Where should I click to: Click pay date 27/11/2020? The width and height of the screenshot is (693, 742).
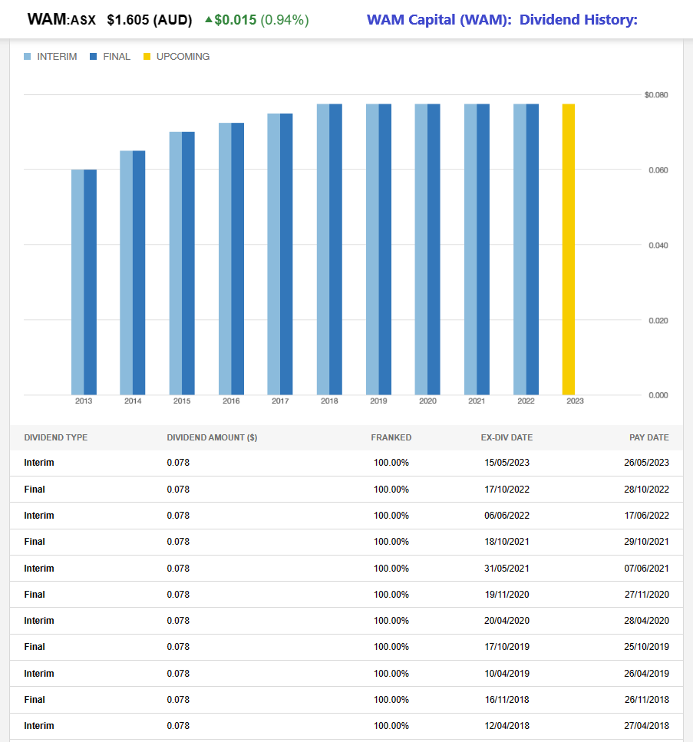point(647,595)
